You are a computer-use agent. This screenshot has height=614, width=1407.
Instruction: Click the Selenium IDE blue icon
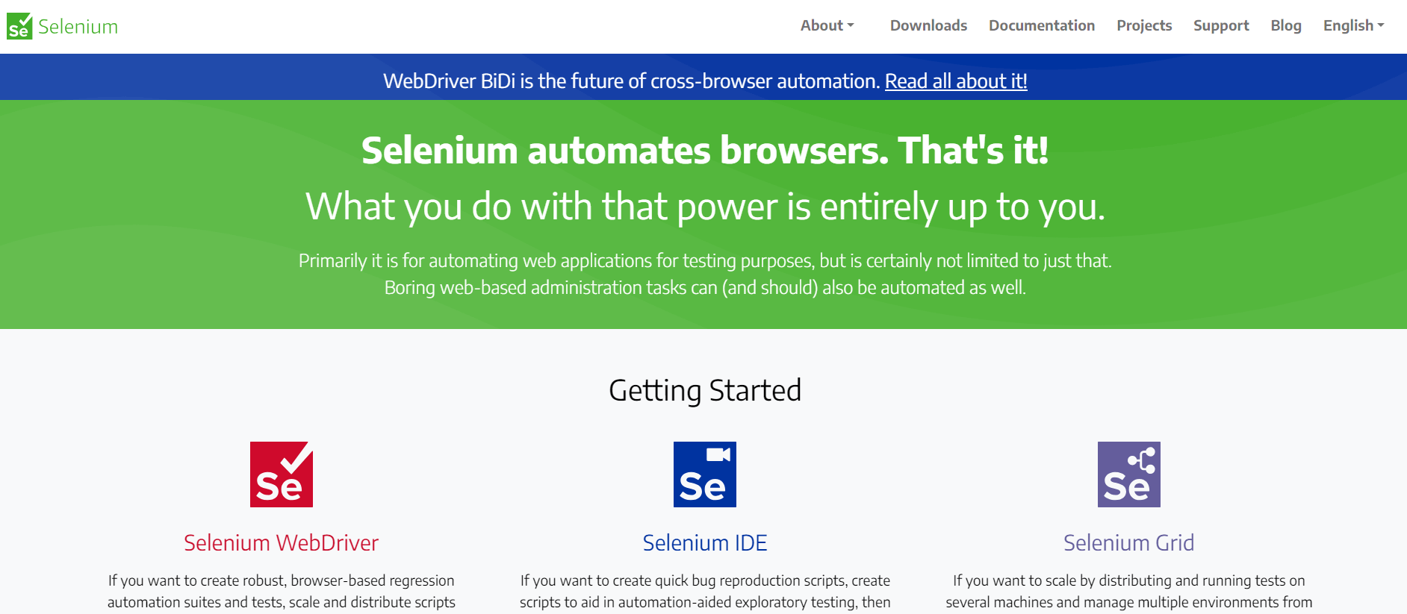704,474
